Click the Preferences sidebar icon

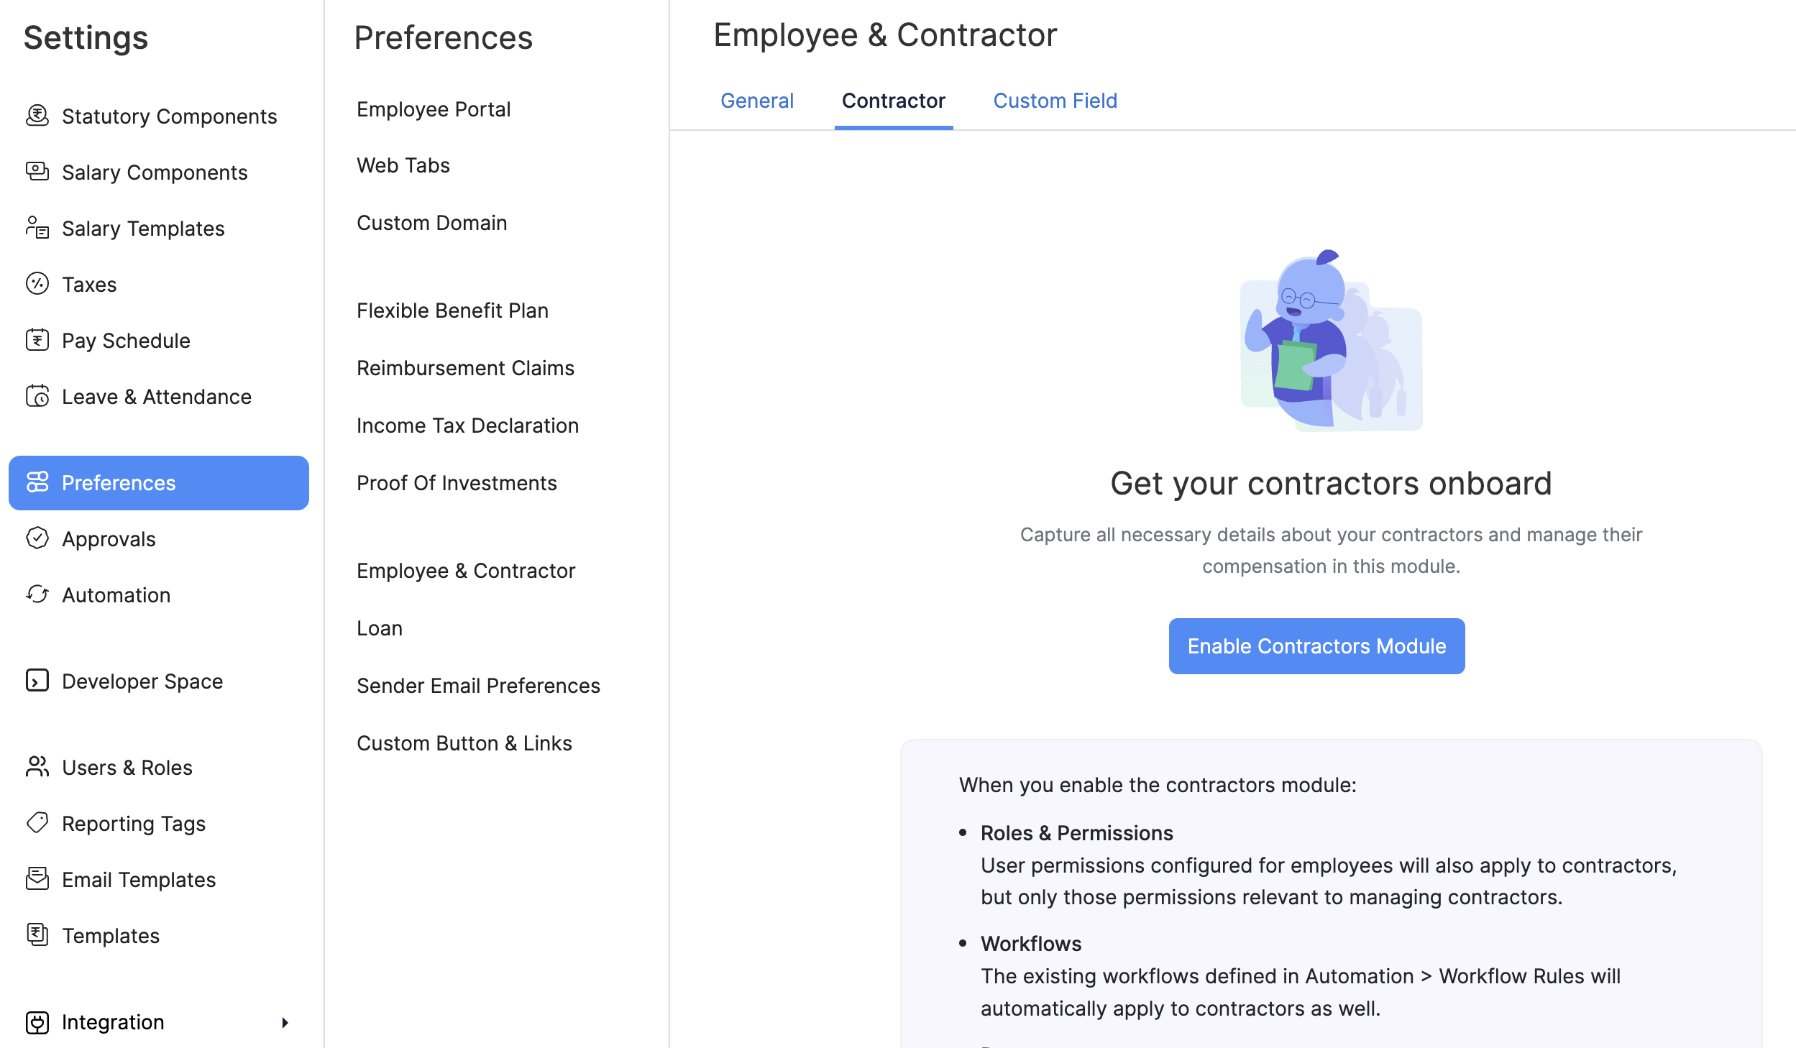37,482
